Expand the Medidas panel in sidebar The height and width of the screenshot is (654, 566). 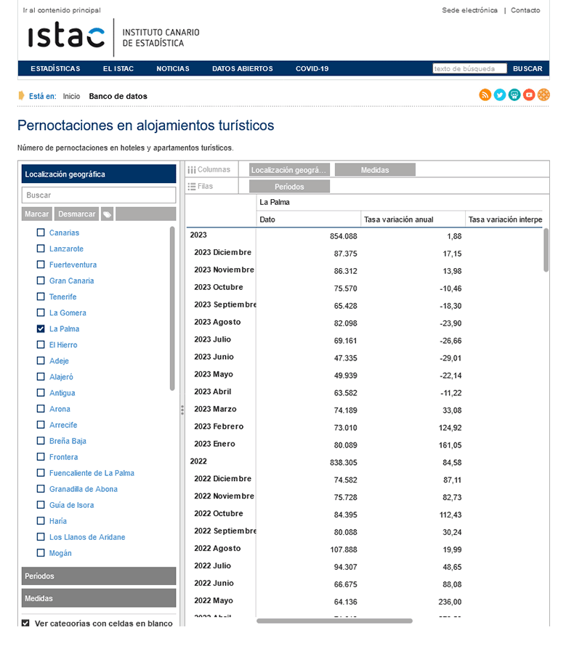99,598
